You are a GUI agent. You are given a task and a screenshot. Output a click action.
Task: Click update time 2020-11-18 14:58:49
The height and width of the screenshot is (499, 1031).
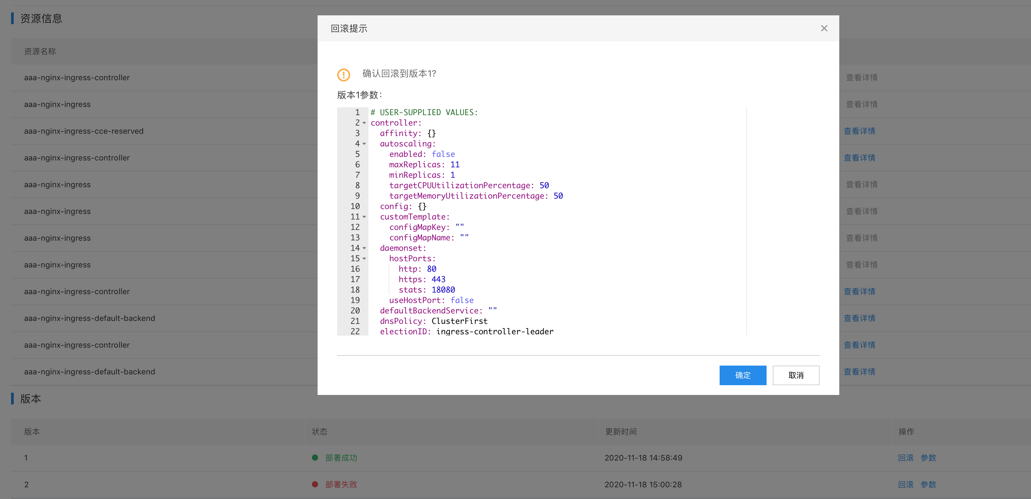643,458
